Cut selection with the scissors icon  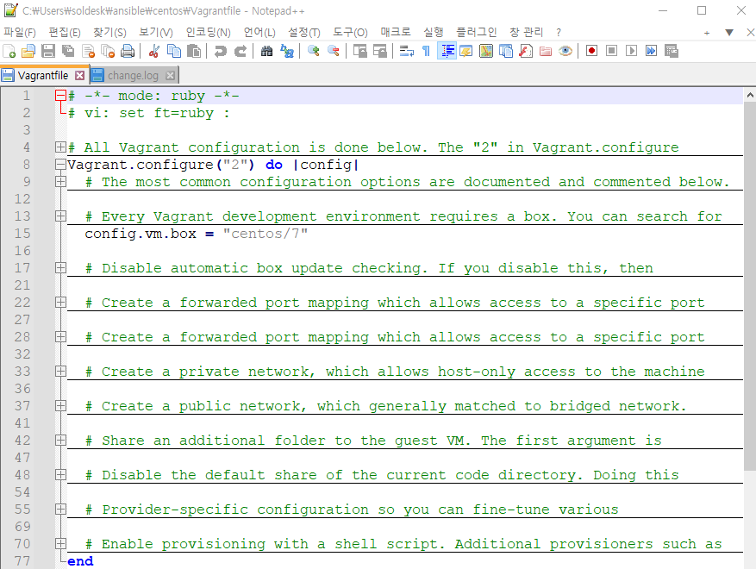click(x=153, y=51)
